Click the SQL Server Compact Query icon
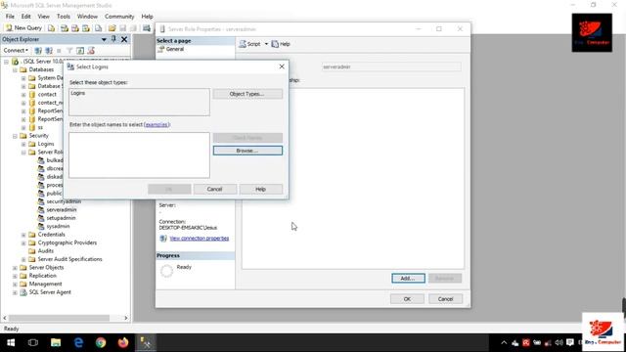Image resolution: width=626 pixels, height=352 pixels. click(x=98, y=28)
